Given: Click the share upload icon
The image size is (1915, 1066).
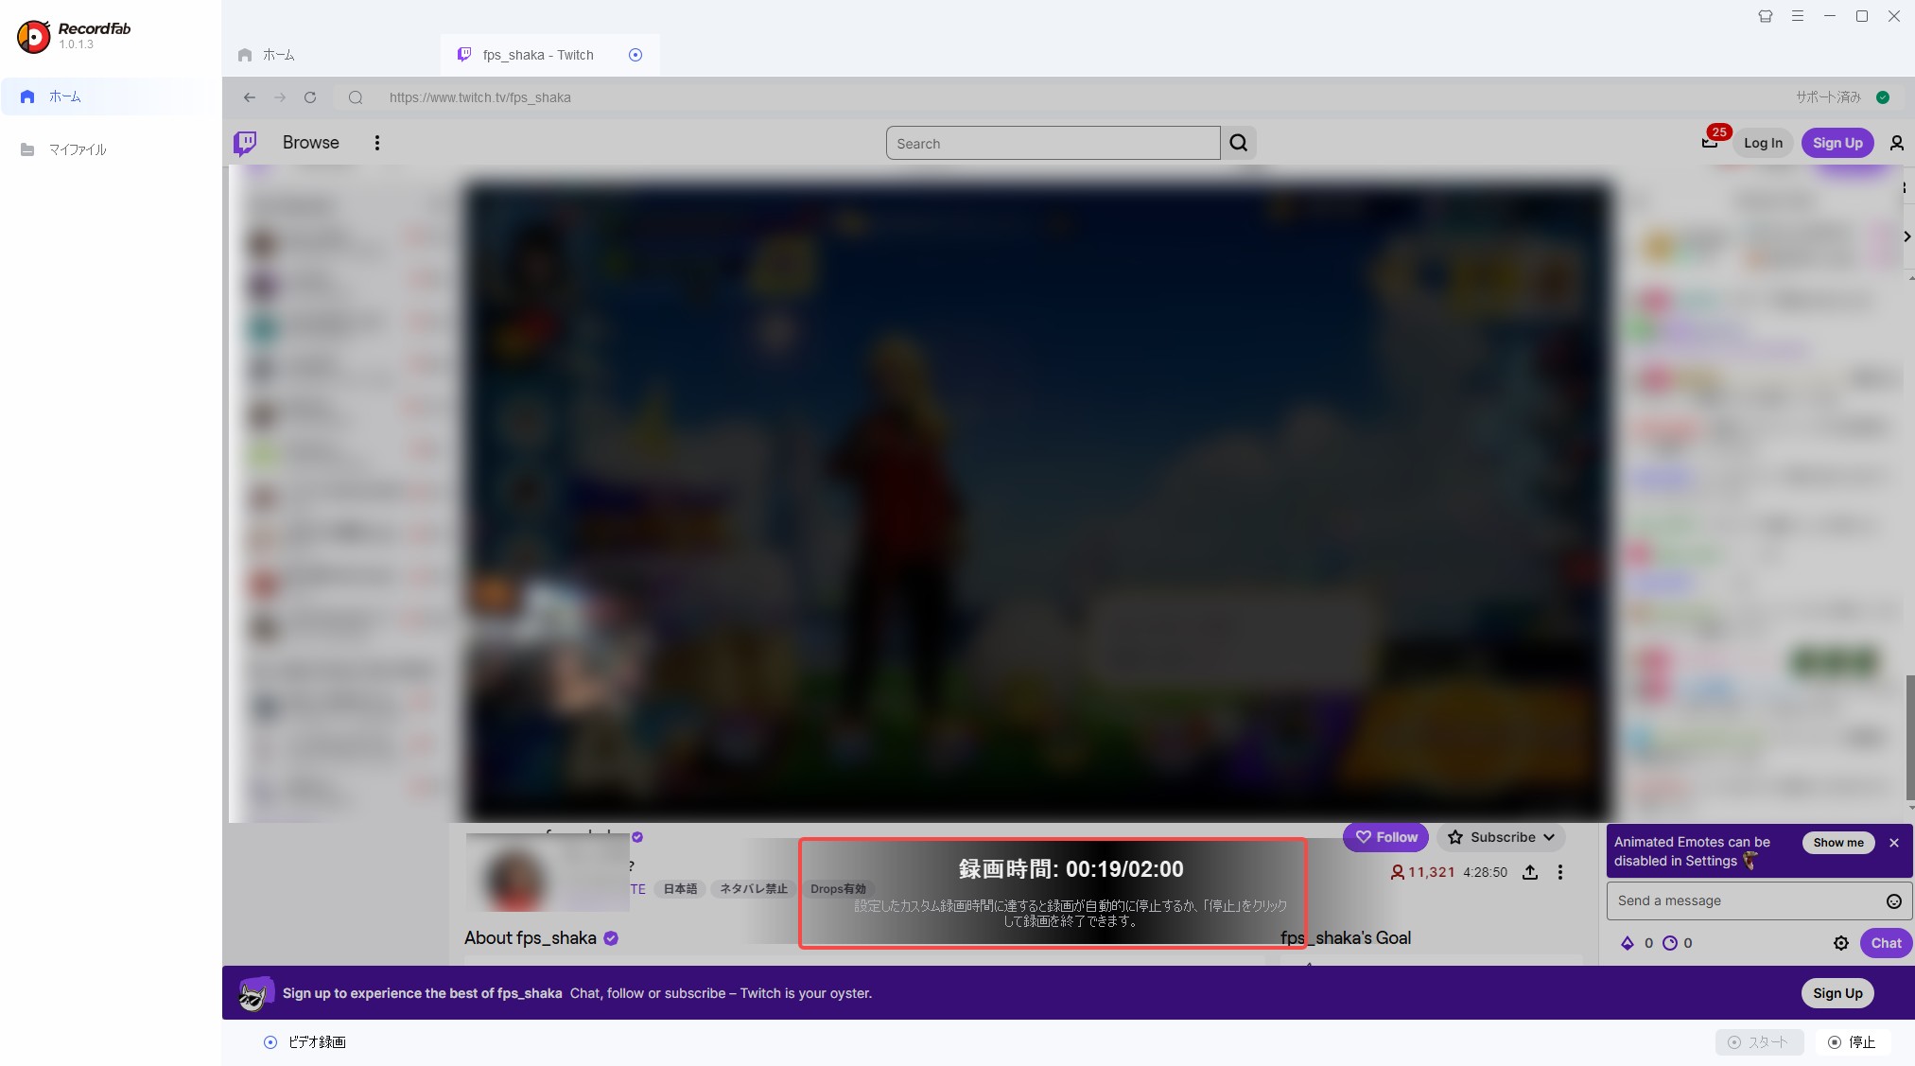Looking at the screenshot, I should [x=1530, y=872].
